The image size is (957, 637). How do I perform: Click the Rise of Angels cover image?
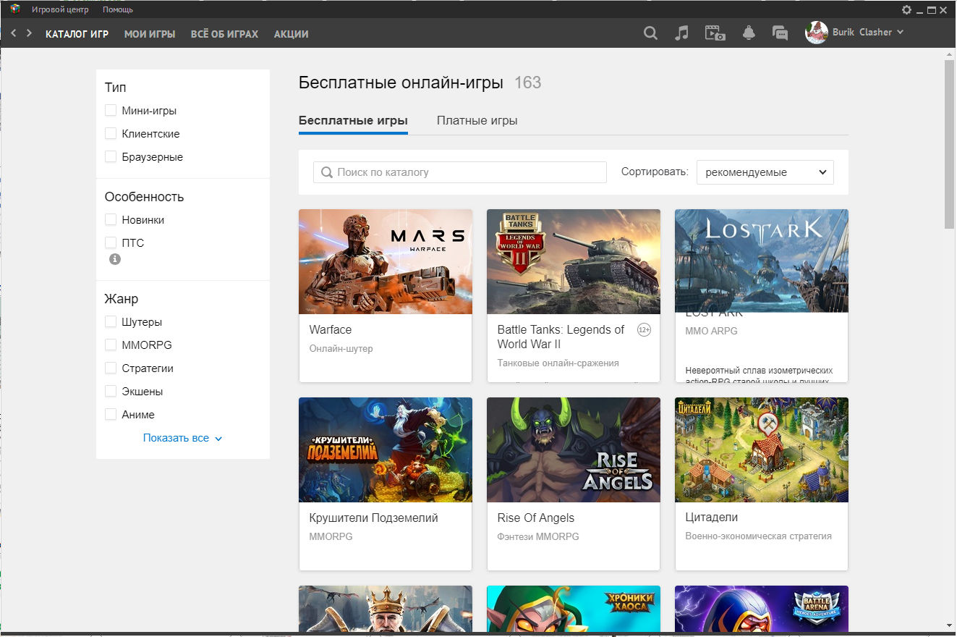(x=574, y=450)
